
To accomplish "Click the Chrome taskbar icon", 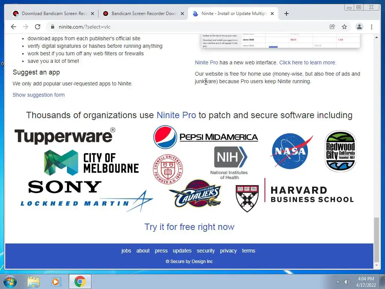I will 80,281.
